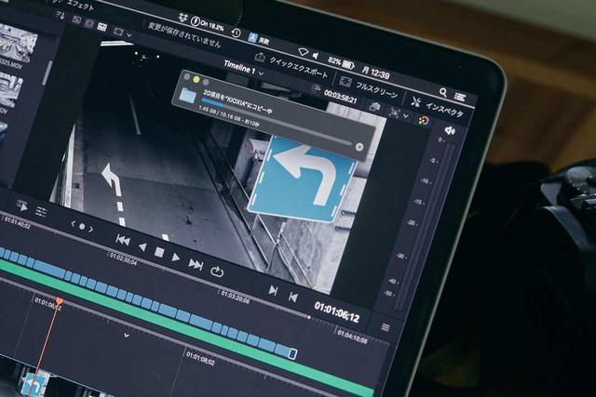
Task: Click the フルスクリーン button
Action: [369, 88]
